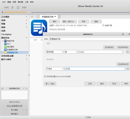Image resolution: width=130 pixels, height=119 pixels.
Task: Expand the 音频 section arrow
Action: click(27, 20)
